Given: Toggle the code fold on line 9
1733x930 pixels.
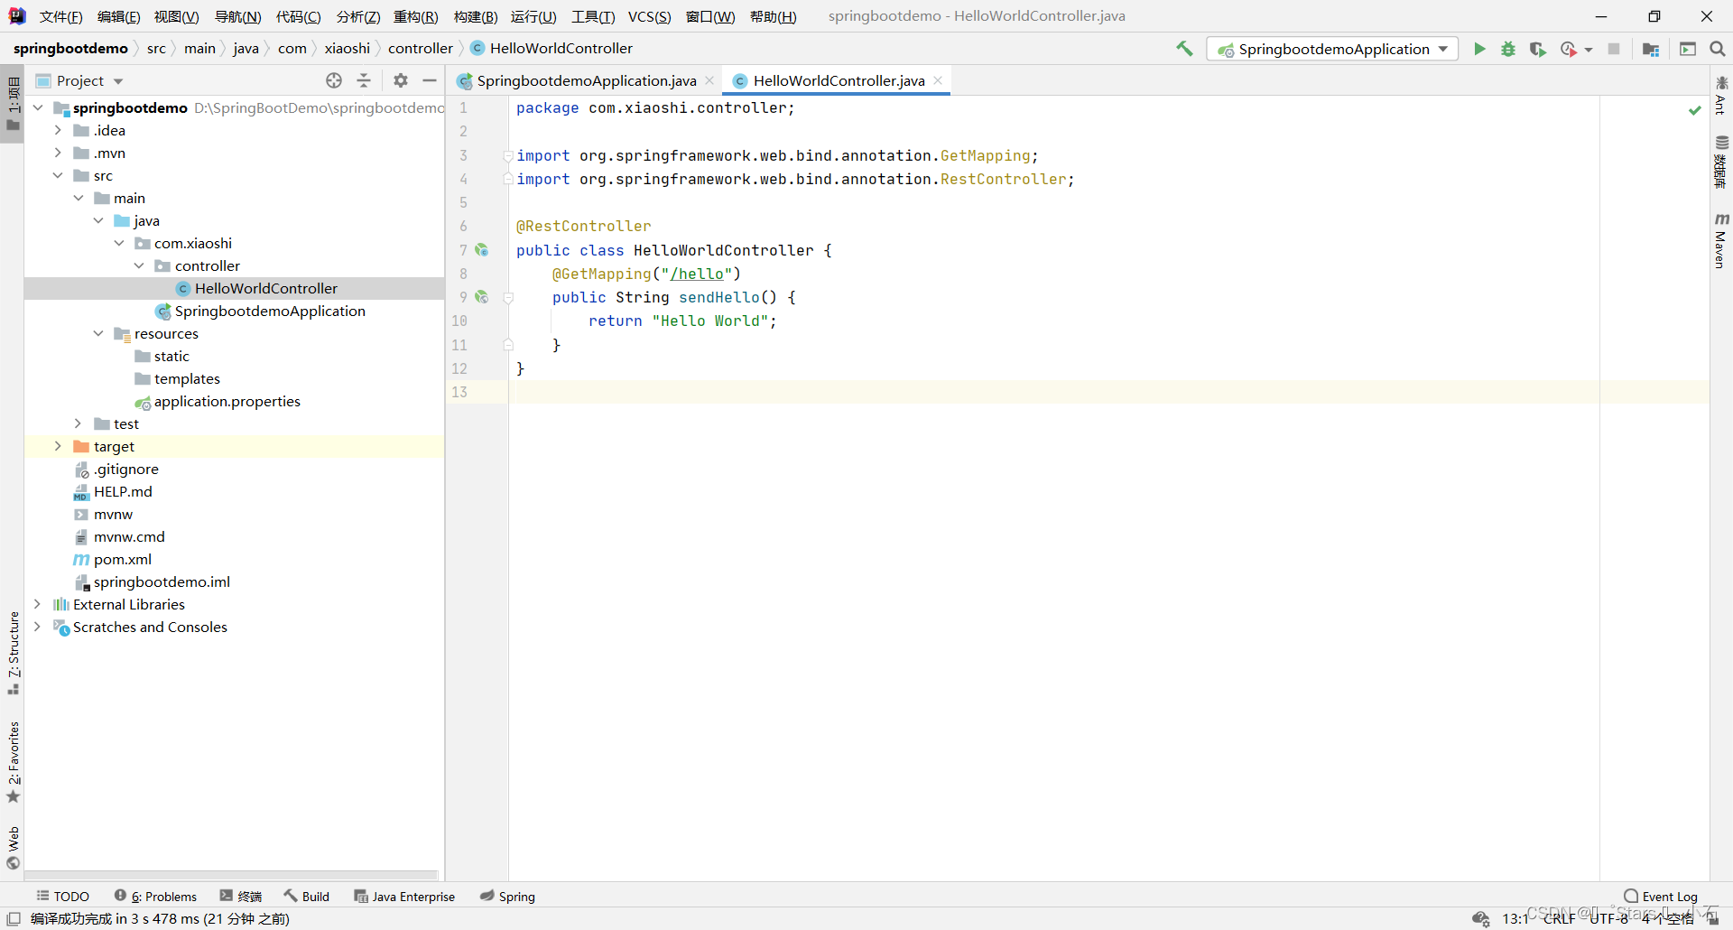Looking at the screenshot, I should 508,298.
